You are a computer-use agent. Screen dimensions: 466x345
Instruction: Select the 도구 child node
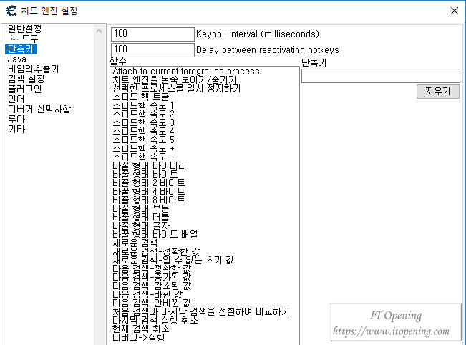[30, 39]
